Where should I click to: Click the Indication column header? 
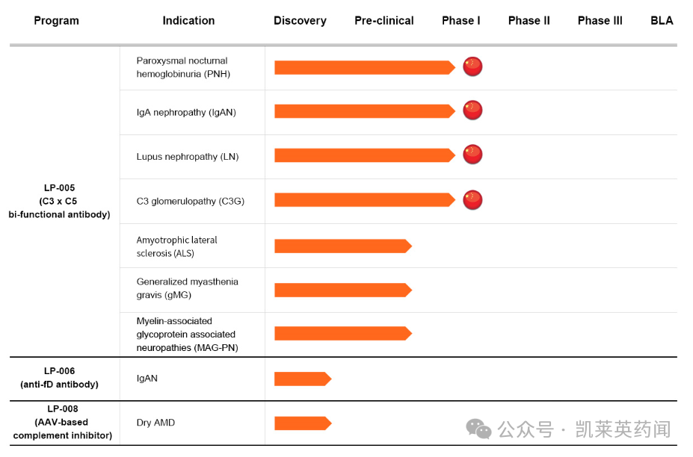tap(188, 21)
